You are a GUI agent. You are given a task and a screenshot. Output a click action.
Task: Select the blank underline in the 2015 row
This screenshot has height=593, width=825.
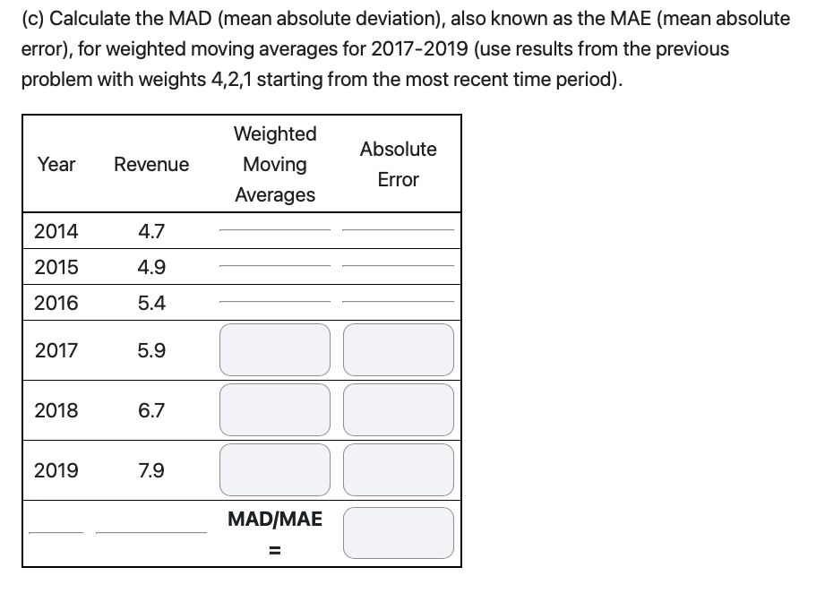point(274,268)
